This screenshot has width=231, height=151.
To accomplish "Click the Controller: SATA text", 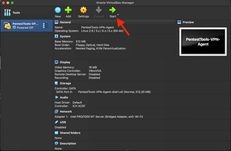I will point(65,88).
